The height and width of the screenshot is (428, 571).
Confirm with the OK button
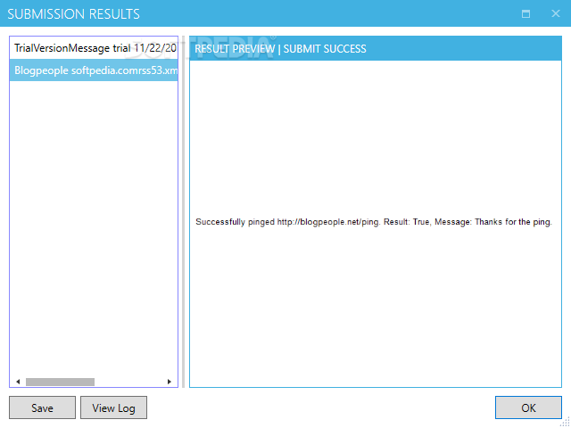528,407
